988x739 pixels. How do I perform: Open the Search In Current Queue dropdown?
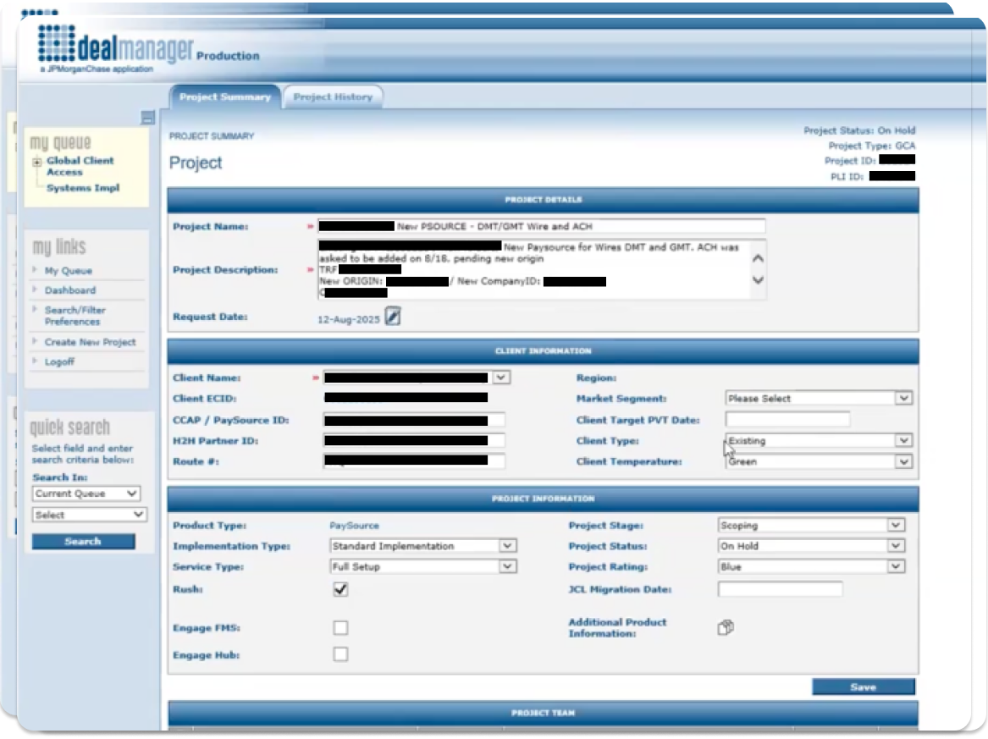tap(86, 494)
